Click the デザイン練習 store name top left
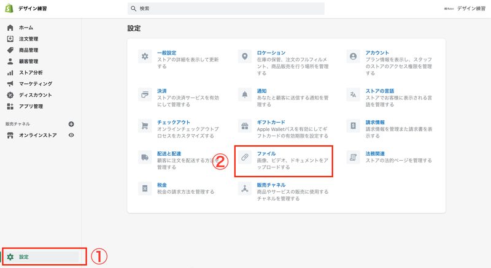 click(33, 9)
